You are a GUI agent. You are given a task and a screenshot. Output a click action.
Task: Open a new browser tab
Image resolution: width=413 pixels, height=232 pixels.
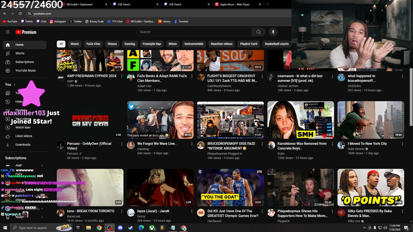[x=267, y=5]
